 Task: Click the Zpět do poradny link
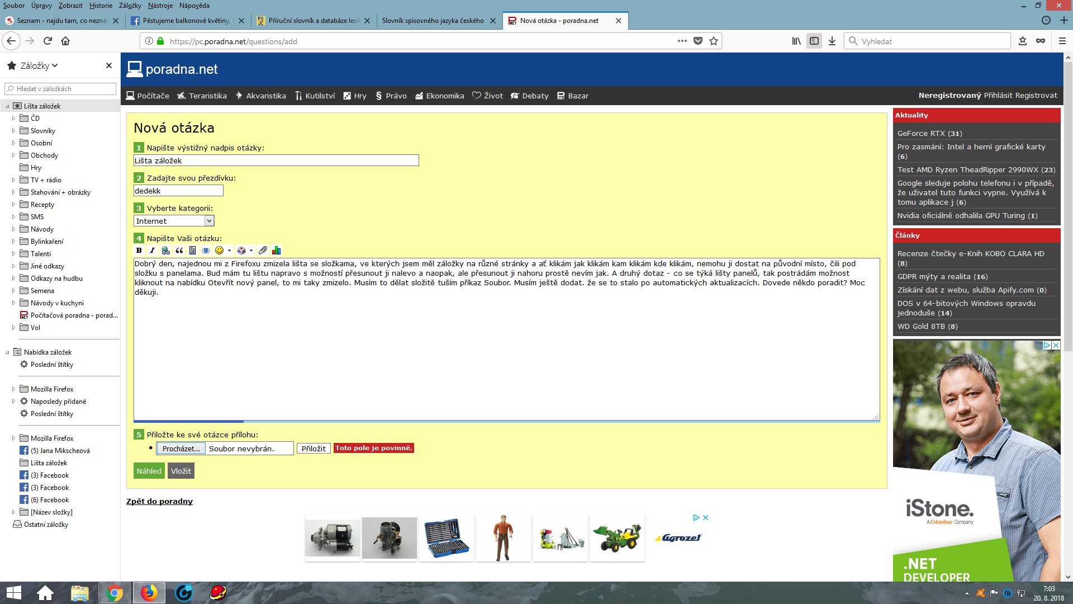point(159,501)
